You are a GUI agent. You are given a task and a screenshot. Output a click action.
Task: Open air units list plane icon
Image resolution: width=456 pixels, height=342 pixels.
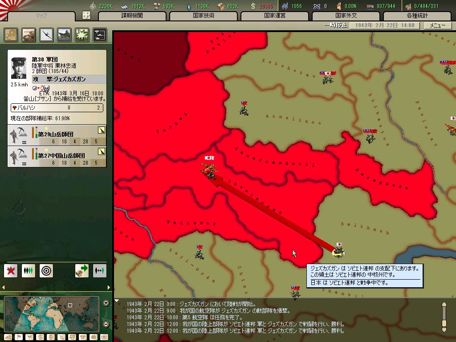pyautogui.click(x=46, y=35)
